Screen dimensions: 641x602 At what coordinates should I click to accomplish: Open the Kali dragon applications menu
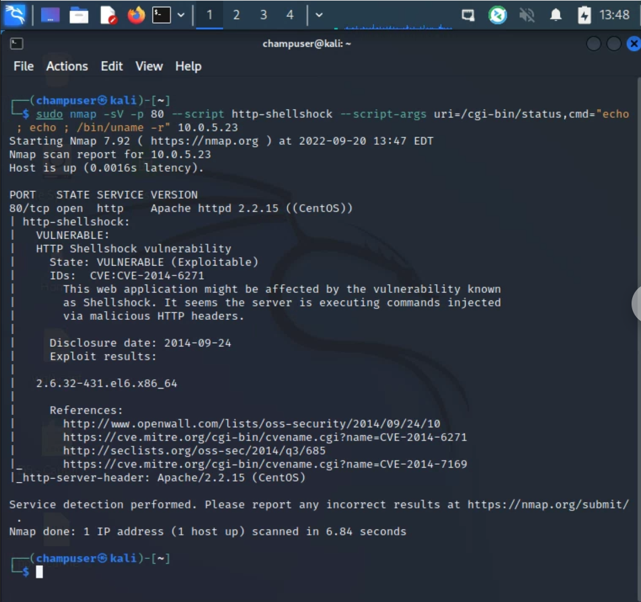pyautogui.click(x=15, y=15)
